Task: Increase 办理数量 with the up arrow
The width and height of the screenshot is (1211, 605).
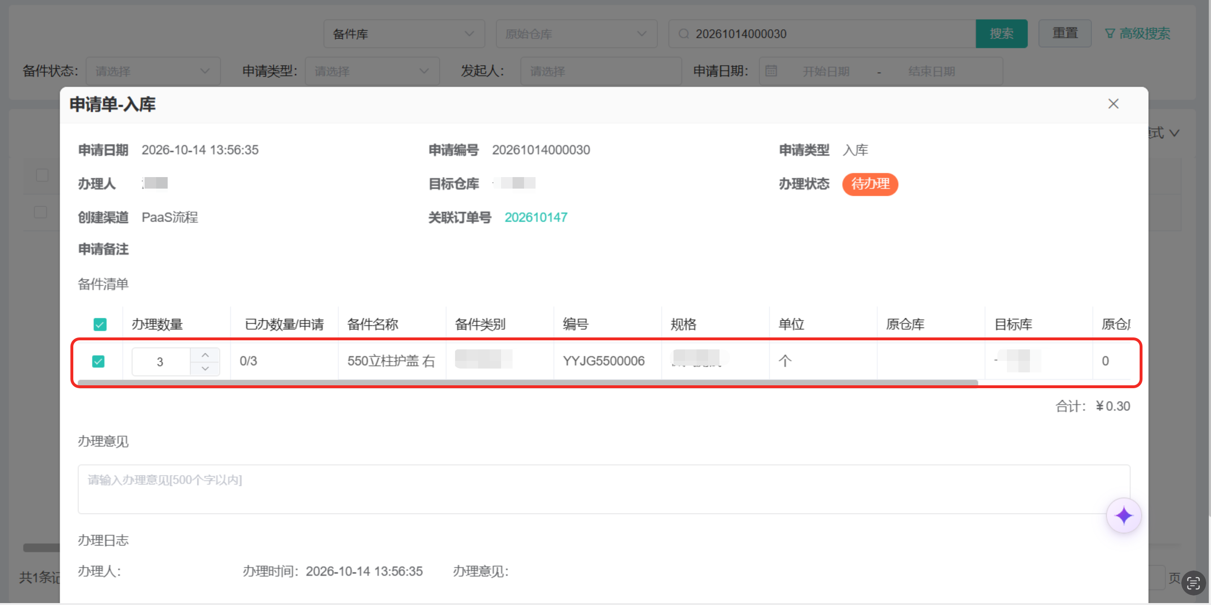Action: (x=205, y=355)
